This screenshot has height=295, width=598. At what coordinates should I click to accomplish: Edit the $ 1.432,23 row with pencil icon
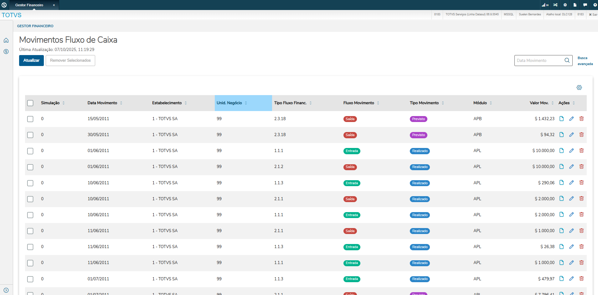point(571,119)
